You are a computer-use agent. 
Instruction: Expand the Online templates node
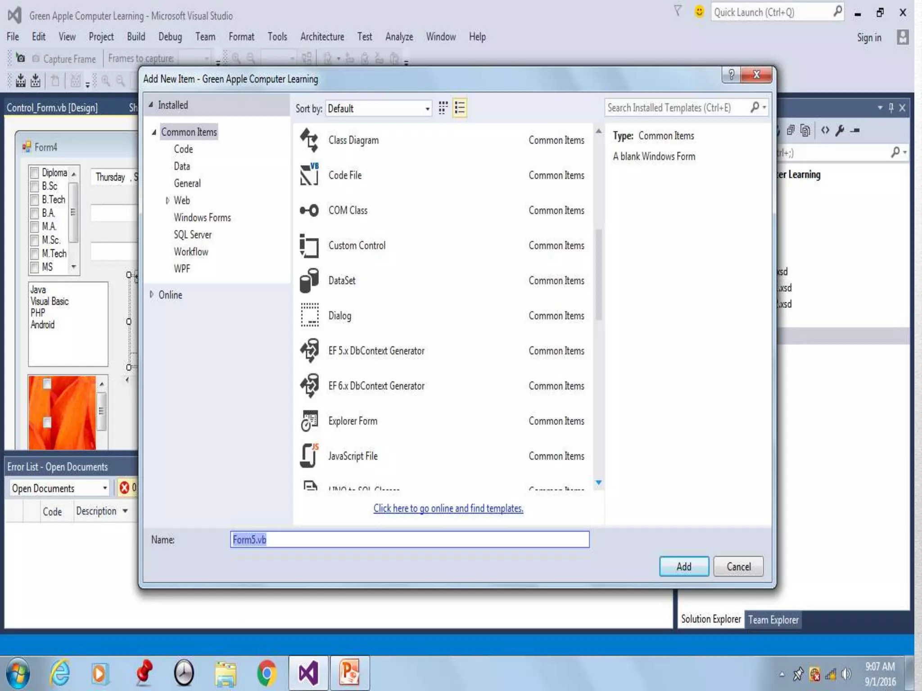point(152,295)
